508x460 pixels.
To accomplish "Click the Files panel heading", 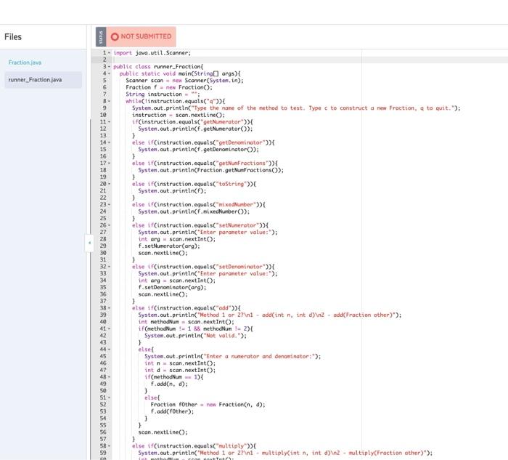I will [x=13, y=37].
